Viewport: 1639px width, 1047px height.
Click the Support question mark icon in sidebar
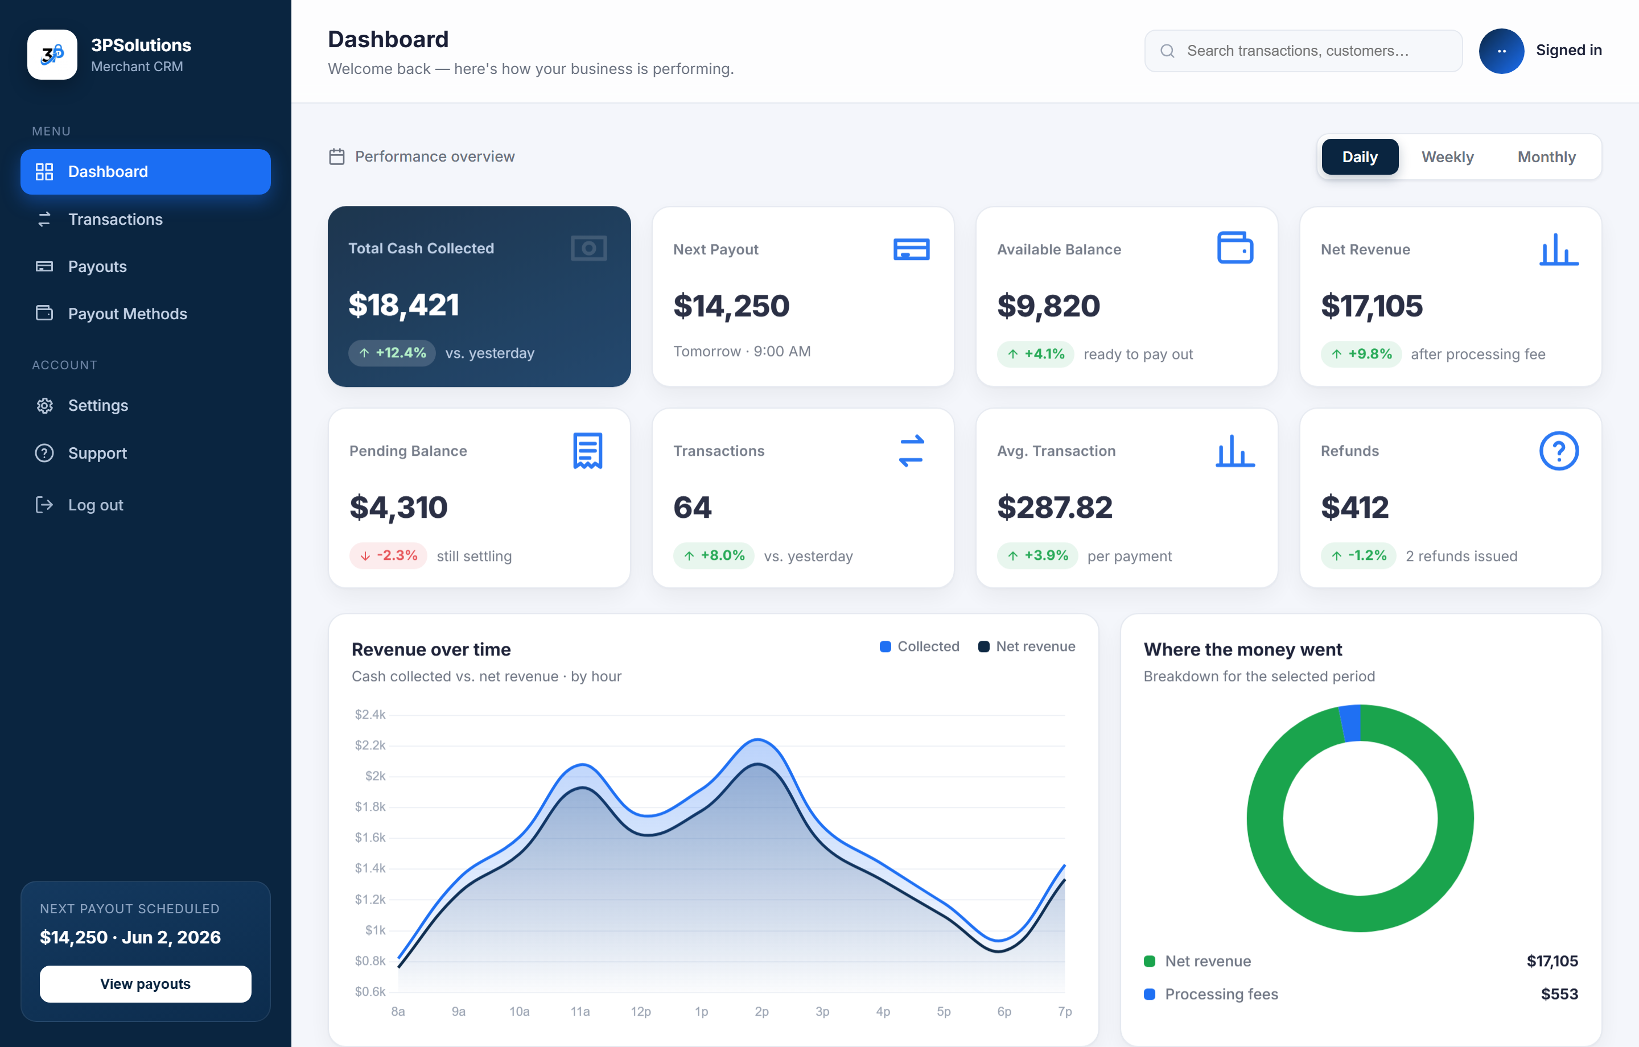pos(44,453)
